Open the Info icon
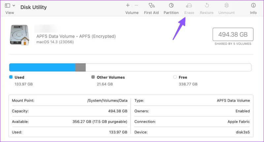 coord(253,5)
